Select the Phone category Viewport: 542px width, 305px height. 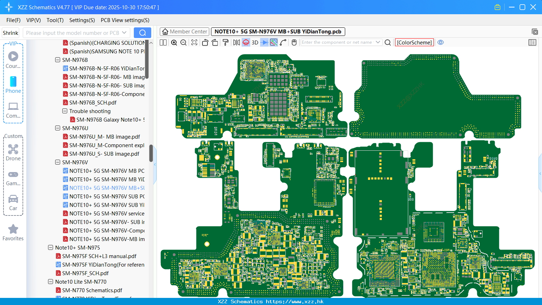(x=13, y=85)
